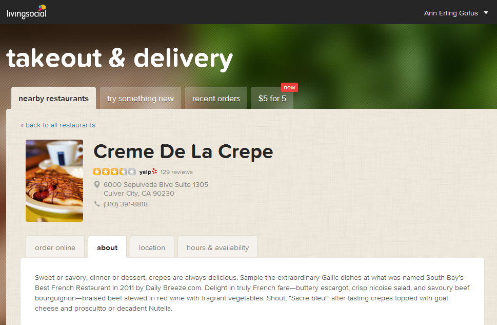
Task: Open the recent orders tab
Action: coord(216,99)
